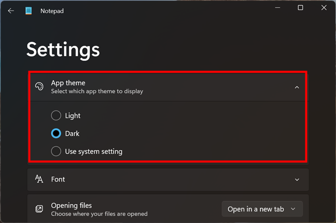
Task: Expand the Font section
Action: point(297,179)
